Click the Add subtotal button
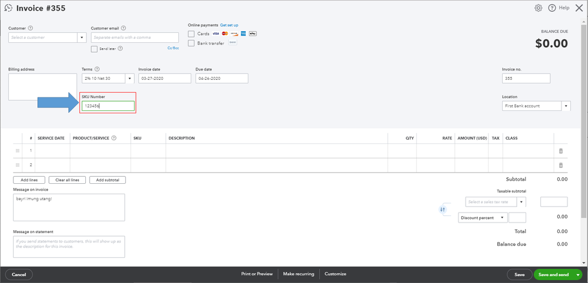Viewport: 588px width, 283px height. [x=108, y=180]
